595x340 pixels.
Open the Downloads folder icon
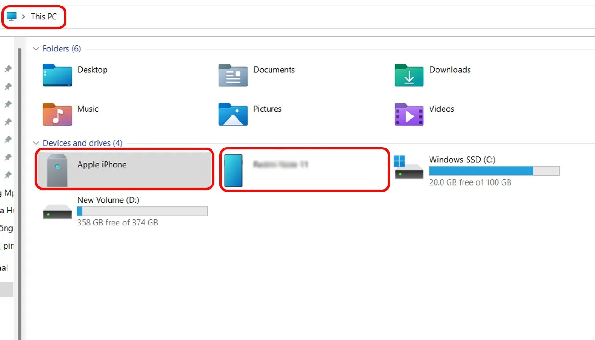[409, 75]
